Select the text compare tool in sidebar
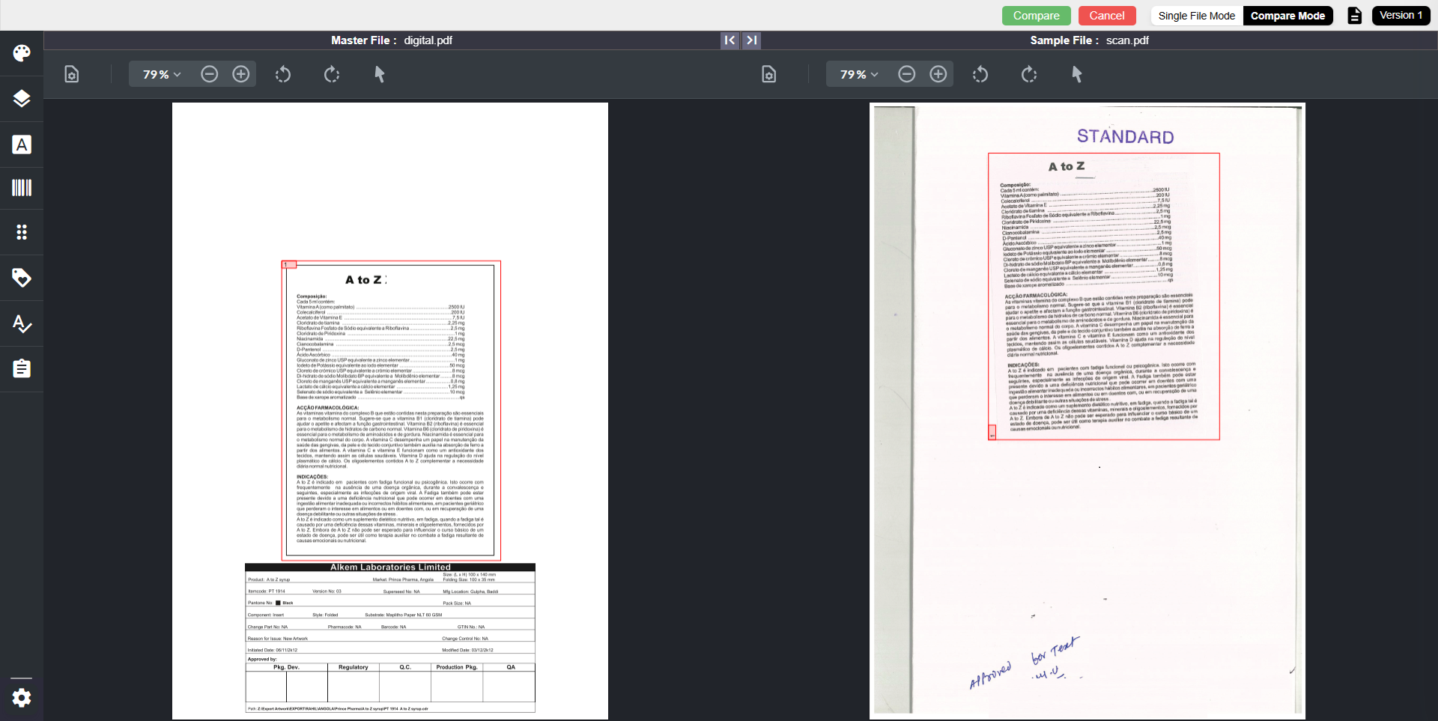 pos(22,144)
